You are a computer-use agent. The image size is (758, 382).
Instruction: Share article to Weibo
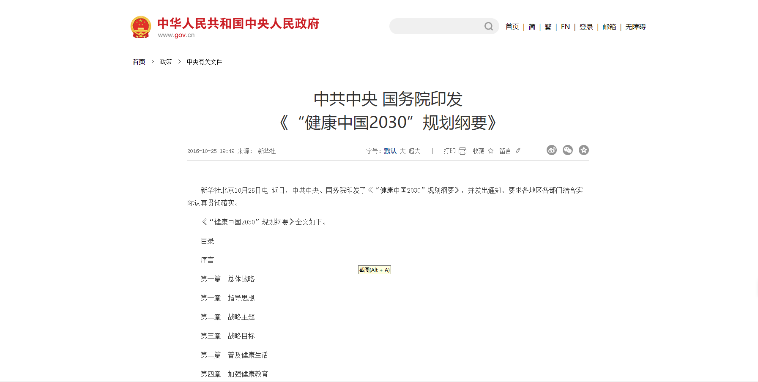coord(551,150)
